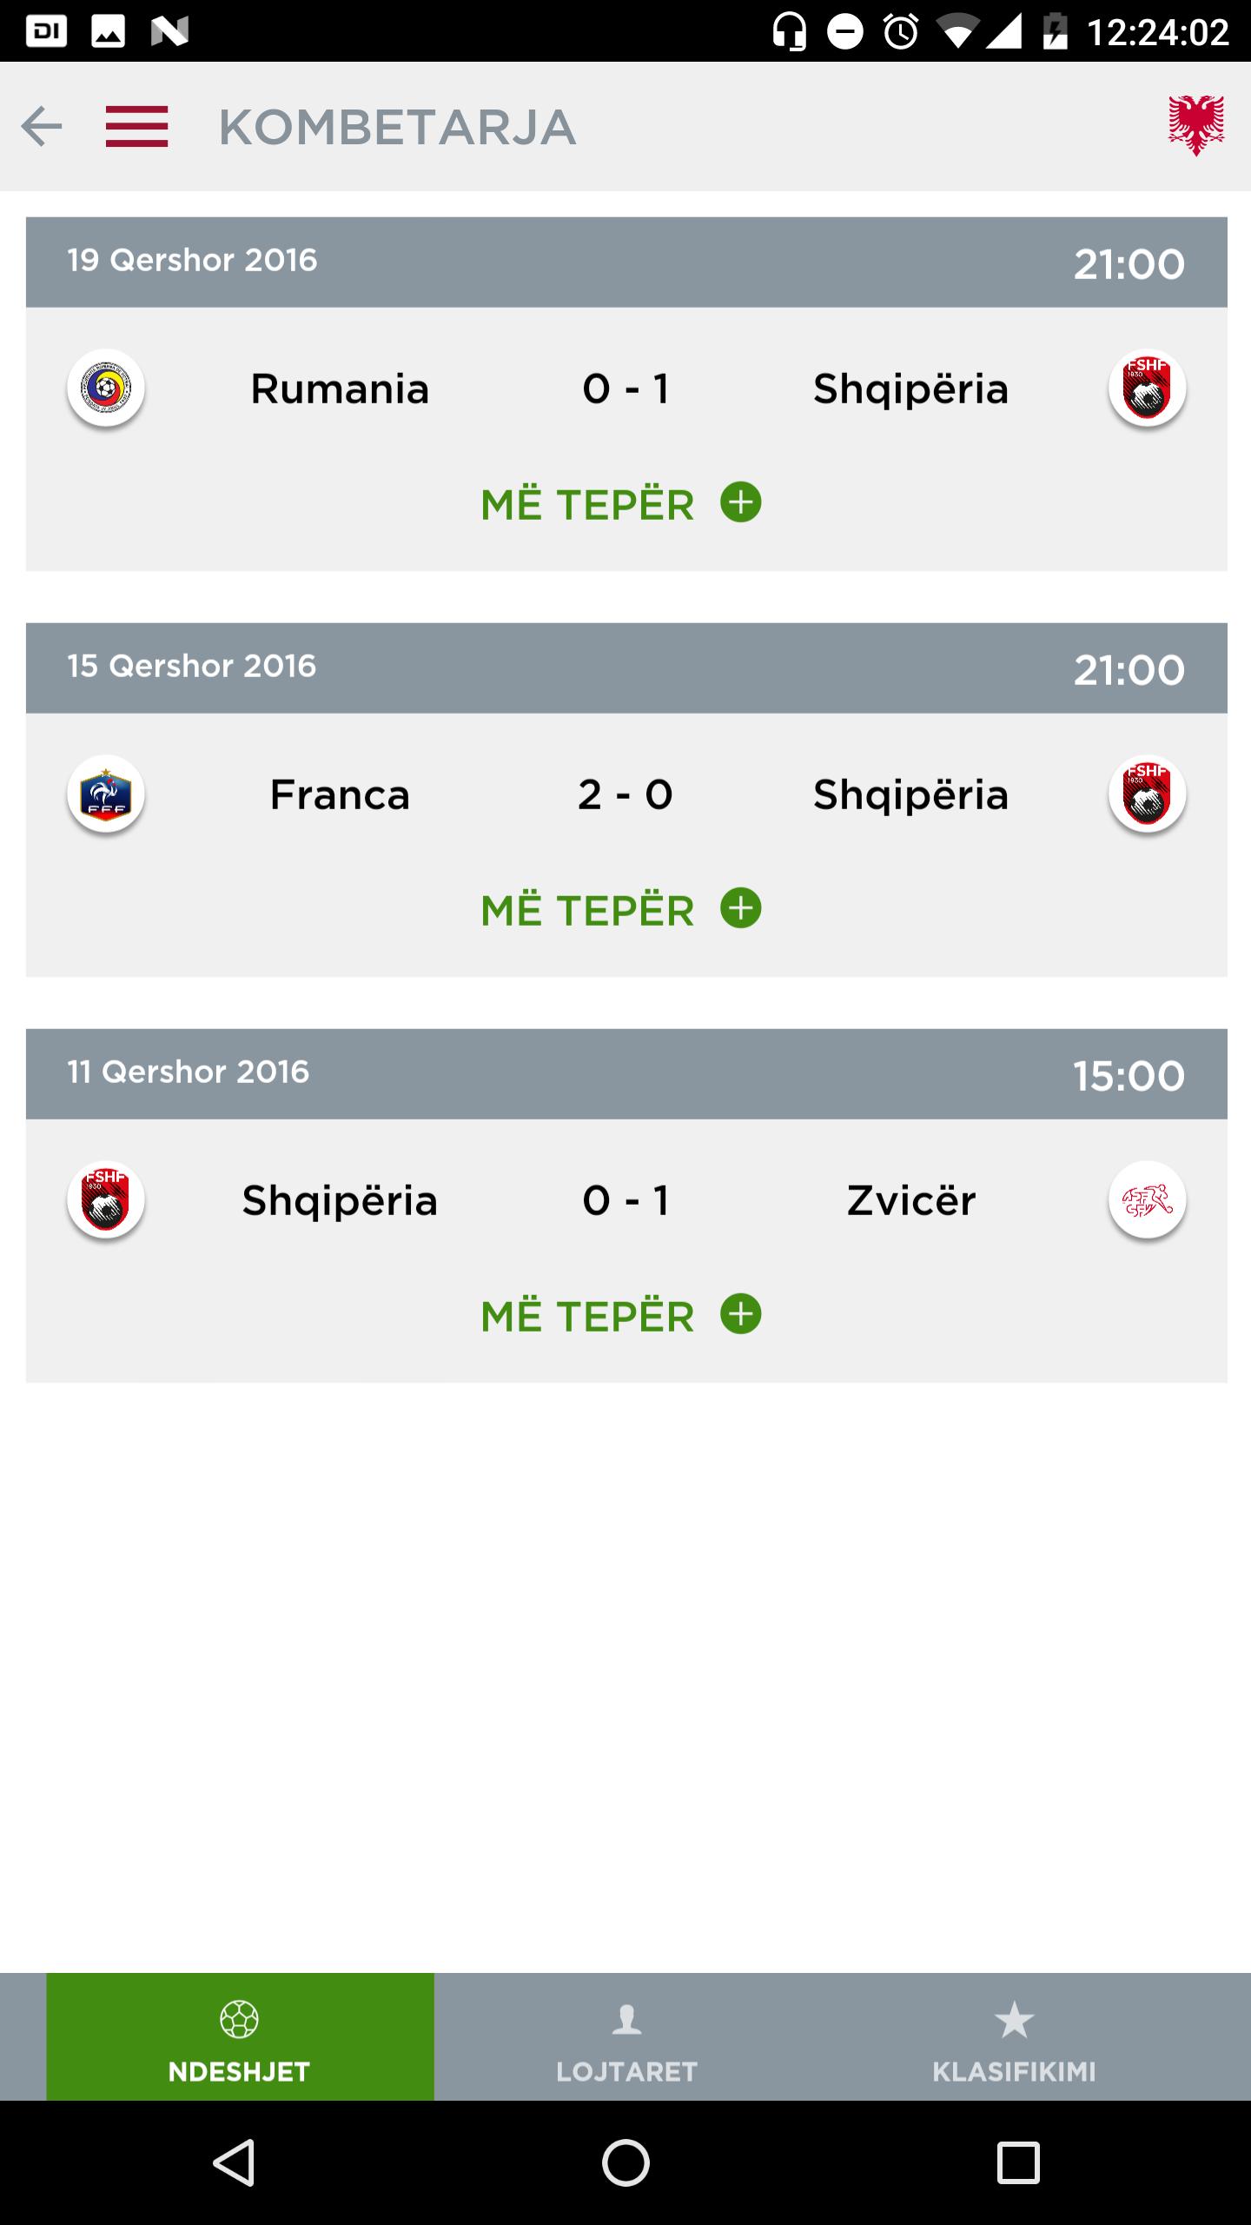The width and height of the screenshot is (1251, 2225).
Task: Open the hamburger menu
Action: pyautogui.click(x=136, y=127)
